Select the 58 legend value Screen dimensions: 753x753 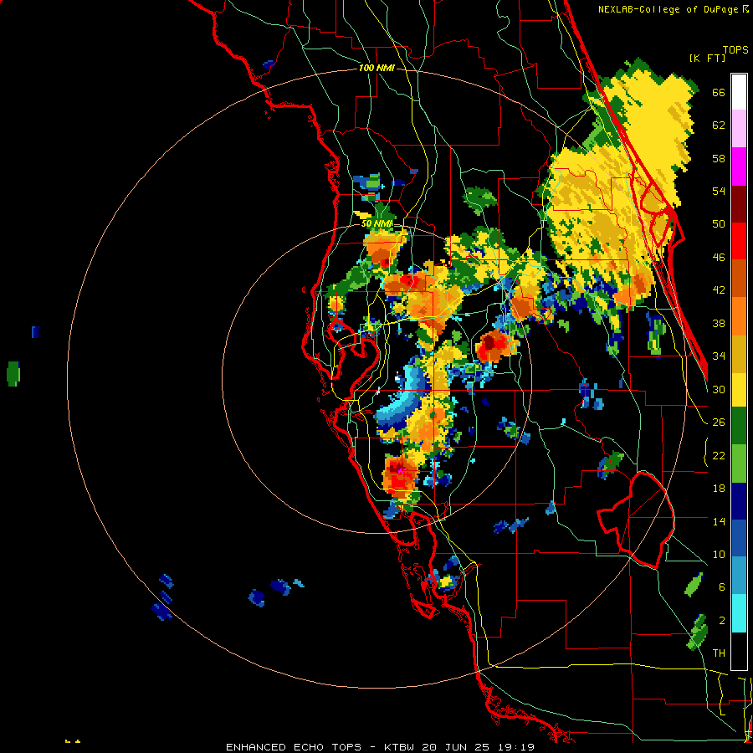tap(719, 158)
